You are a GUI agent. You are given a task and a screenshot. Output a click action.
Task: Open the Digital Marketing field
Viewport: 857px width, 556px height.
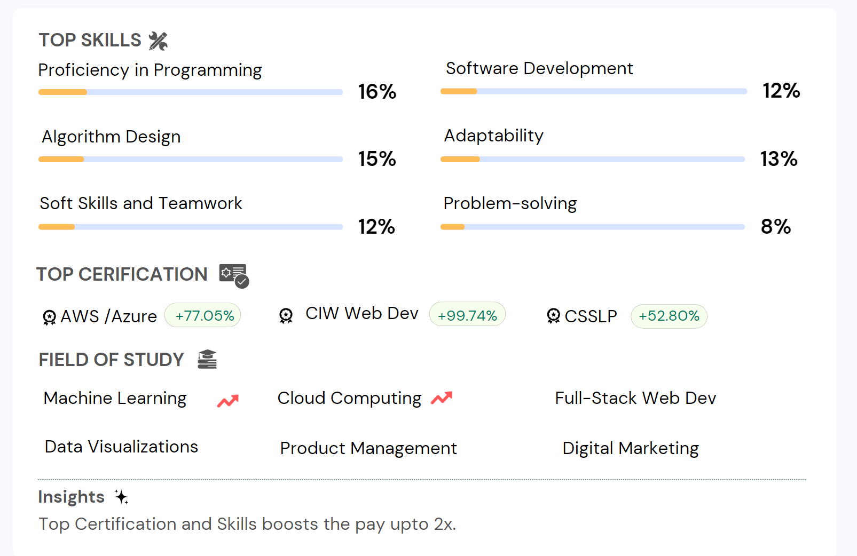[x=631, y=448]
